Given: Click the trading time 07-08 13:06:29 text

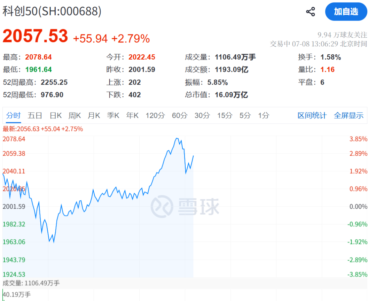Looking at the screenshot, I should (315, 44).
